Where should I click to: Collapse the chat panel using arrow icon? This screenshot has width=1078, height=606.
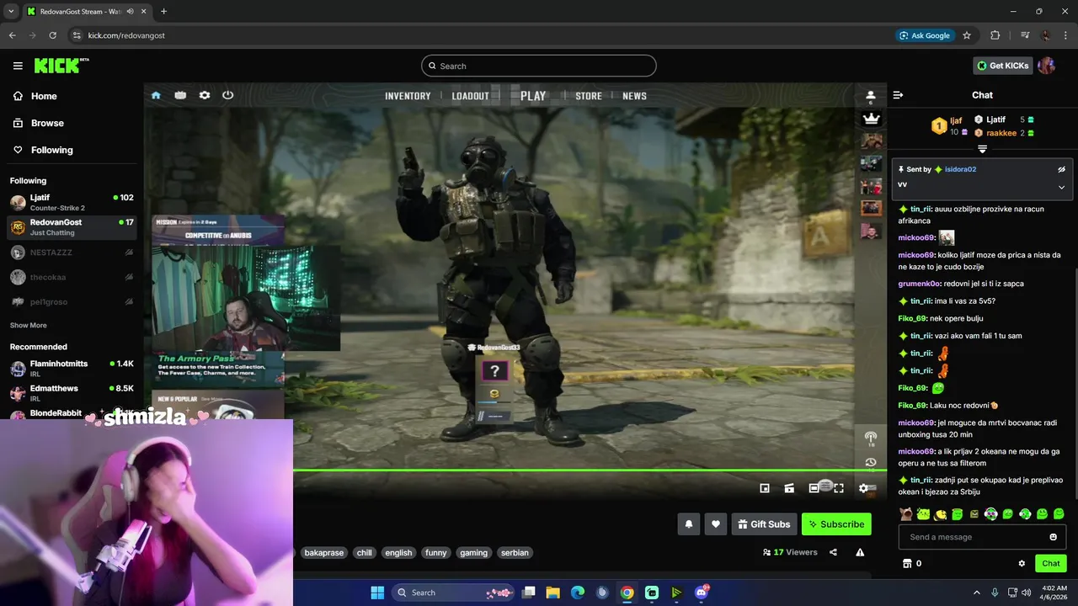pos(898,95)
